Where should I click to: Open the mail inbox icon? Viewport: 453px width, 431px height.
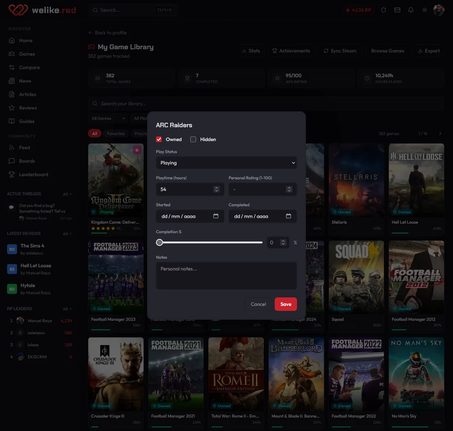[x=397, y=10]
